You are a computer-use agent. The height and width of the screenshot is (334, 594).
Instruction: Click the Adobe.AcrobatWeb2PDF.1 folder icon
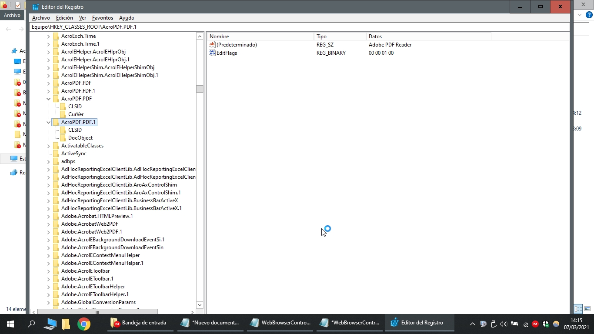click(x=56, y=232)
